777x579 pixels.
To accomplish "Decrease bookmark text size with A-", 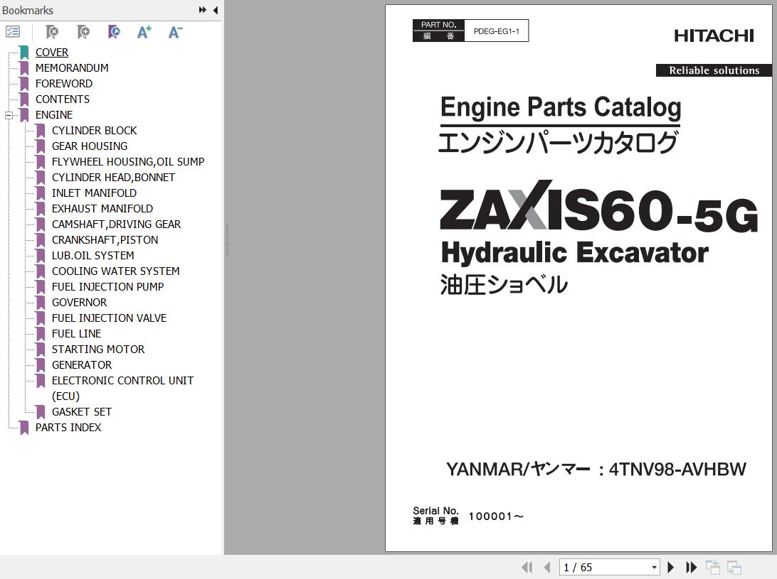I will 176,32.
